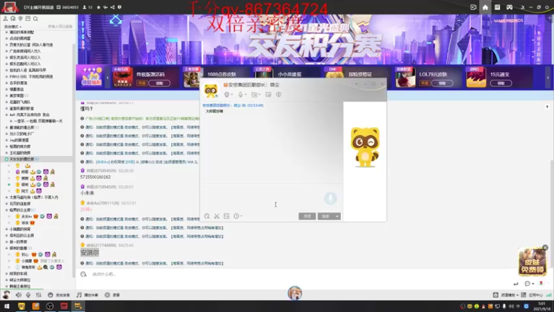Open the 皮肤免费领 floating ad
The image size is (554, 312).
pos(532,262)
